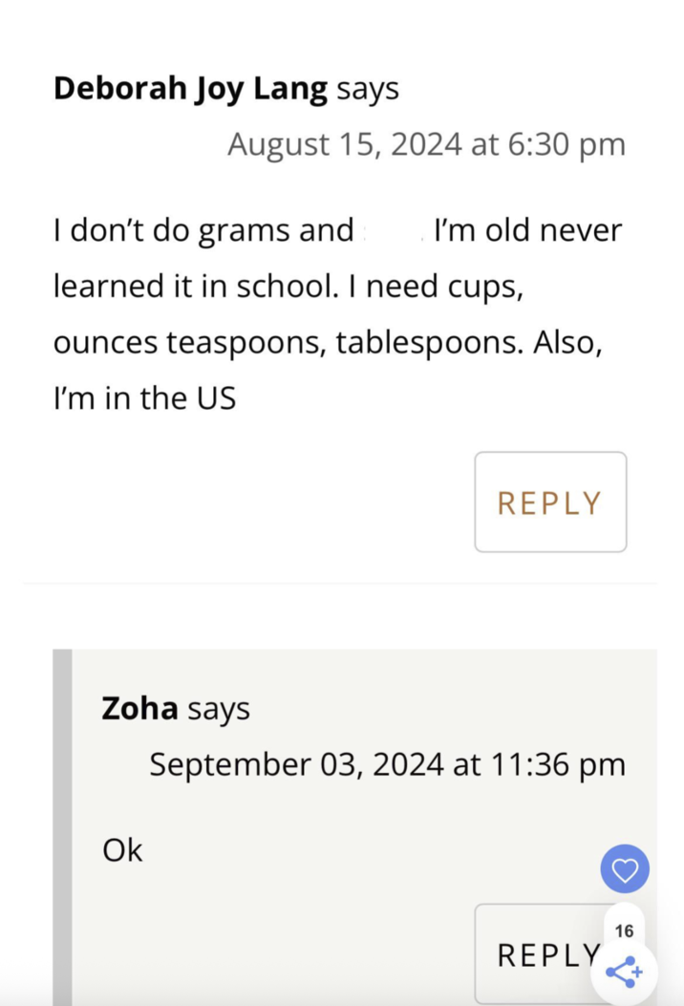684x1006 pixels.
Task: Click the gray indent bar beside Zoha's reply
Action: click(x=62, y=822)
